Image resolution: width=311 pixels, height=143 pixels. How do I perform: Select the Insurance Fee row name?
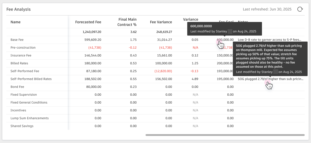(x=21, y=55)
